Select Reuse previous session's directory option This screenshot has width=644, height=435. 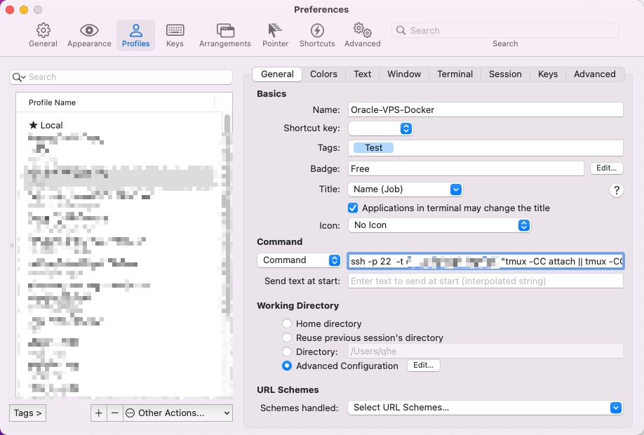[287, 337]
